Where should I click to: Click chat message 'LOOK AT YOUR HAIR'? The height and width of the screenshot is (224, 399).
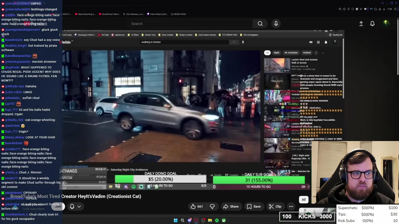point(40,137)
